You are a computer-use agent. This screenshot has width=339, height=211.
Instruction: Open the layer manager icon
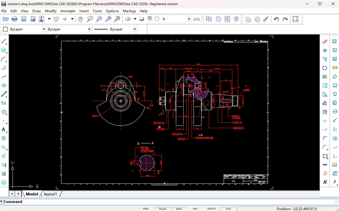[x=150, y=19]
